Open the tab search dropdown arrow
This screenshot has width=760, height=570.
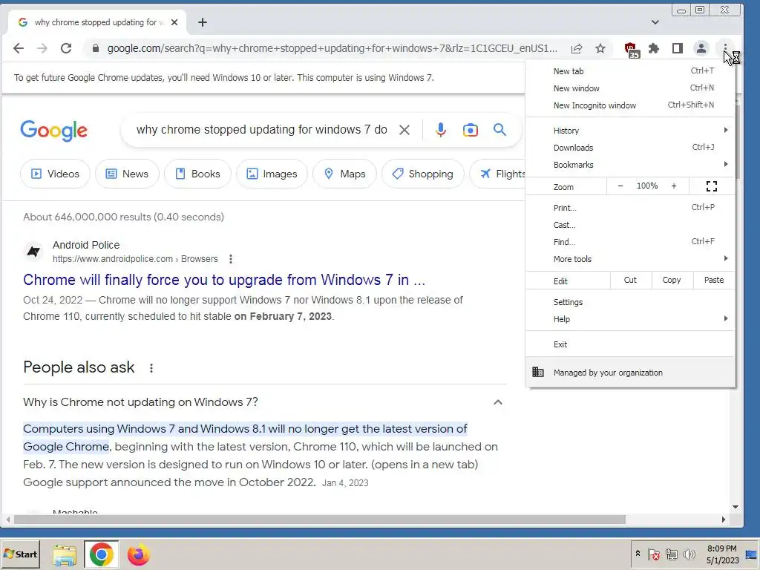pos(655,22)
